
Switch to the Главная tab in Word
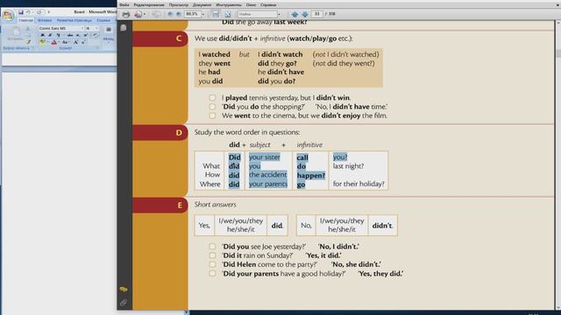[25, 20]
